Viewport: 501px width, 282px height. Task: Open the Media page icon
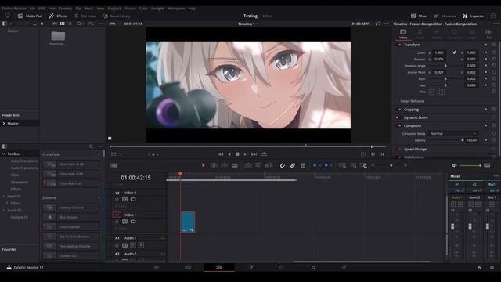point(157,267)
